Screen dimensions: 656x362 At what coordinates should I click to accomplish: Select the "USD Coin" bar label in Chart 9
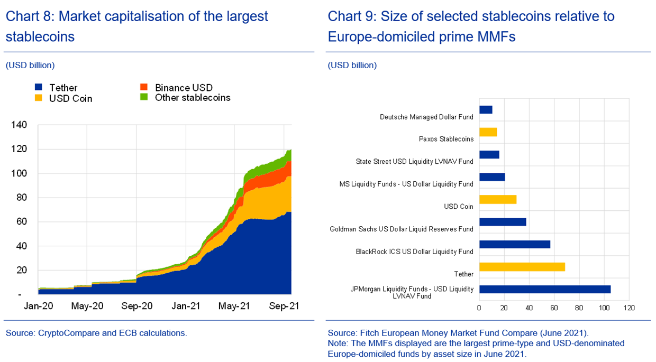click(459, 207)
